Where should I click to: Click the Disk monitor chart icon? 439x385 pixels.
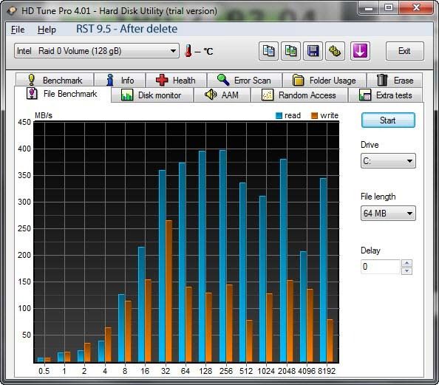[127, 95]
